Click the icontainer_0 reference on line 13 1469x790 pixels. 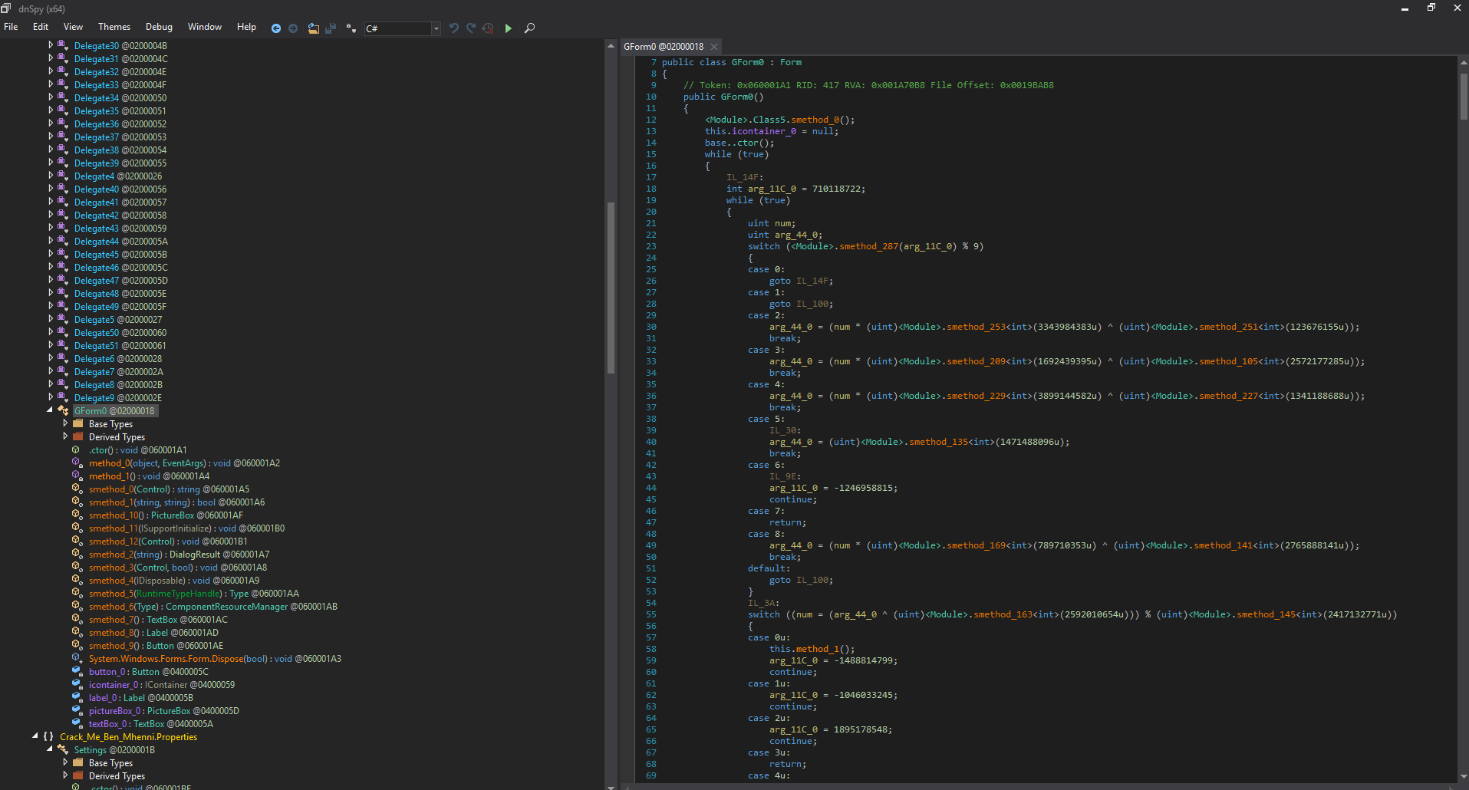(x=764, y=131)
